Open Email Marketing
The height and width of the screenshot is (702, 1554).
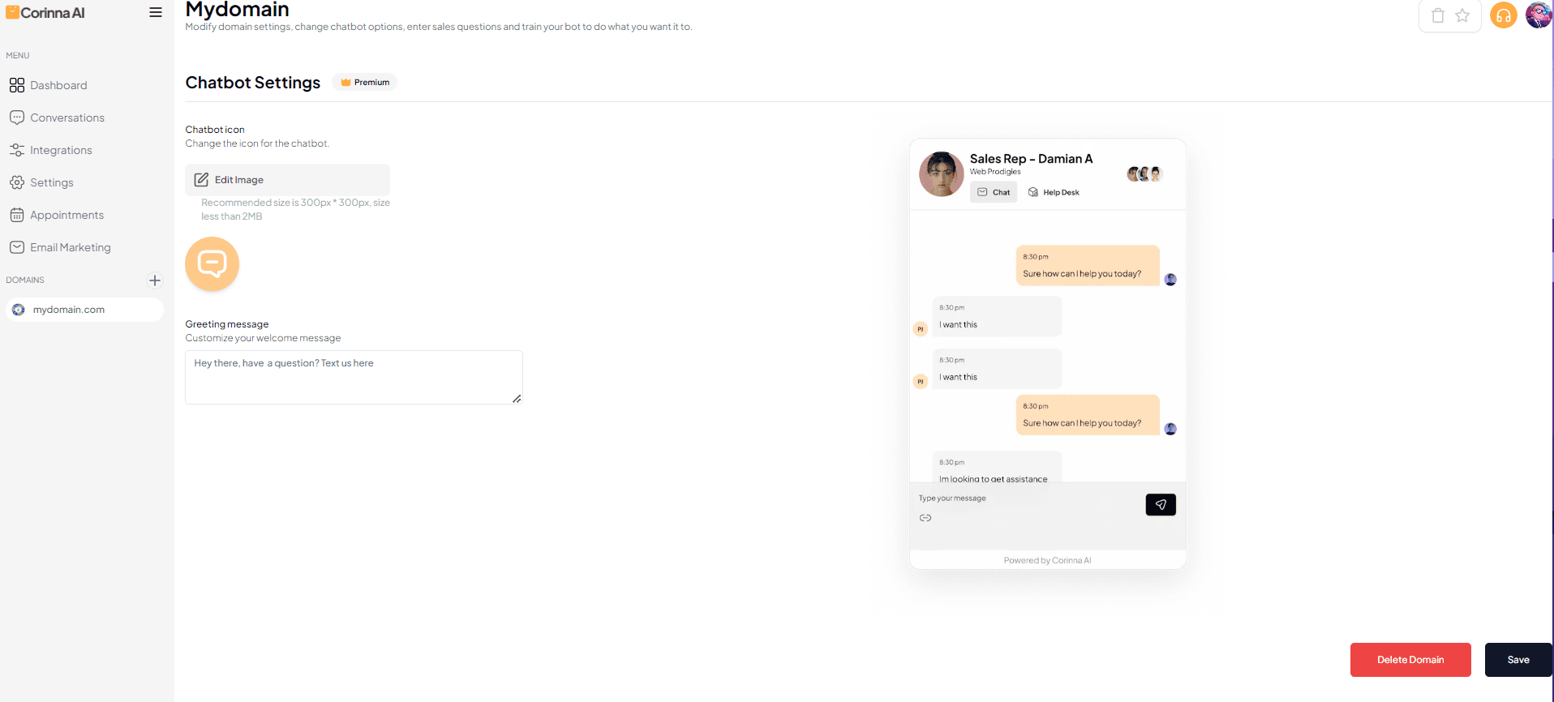[x=71, y=247]
